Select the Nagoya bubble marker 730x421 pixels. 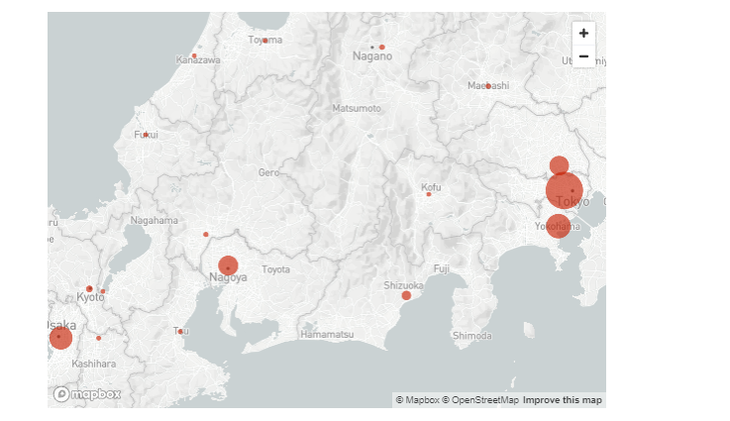click(228, 266)
